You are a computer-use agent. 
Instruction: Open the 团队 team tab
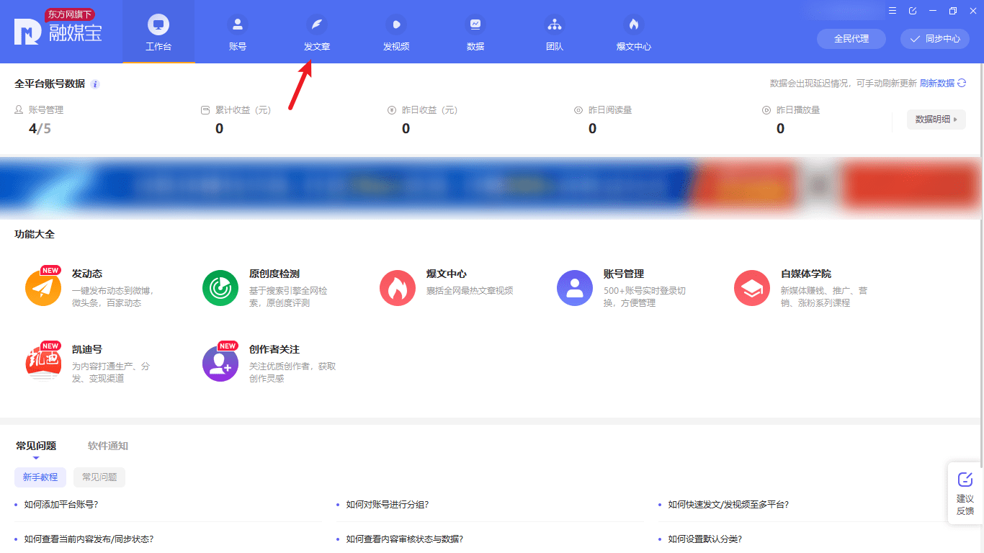point(555,32)
